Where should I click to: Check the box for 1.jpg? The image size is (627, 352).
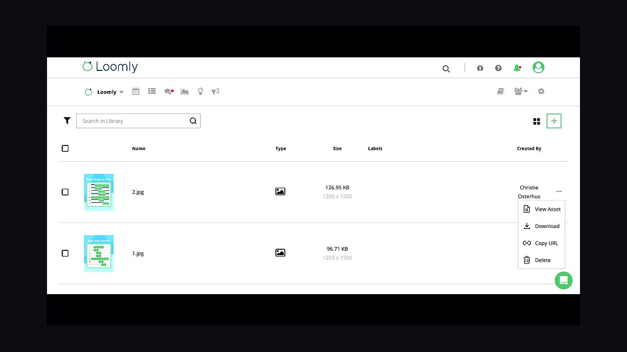click(65, 253)
